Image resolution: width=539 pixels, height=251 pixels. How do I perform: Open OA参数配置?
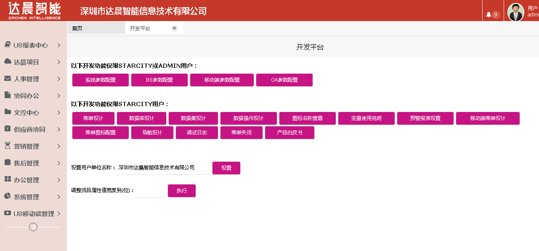pyautogui.click(x=284, y=80)
